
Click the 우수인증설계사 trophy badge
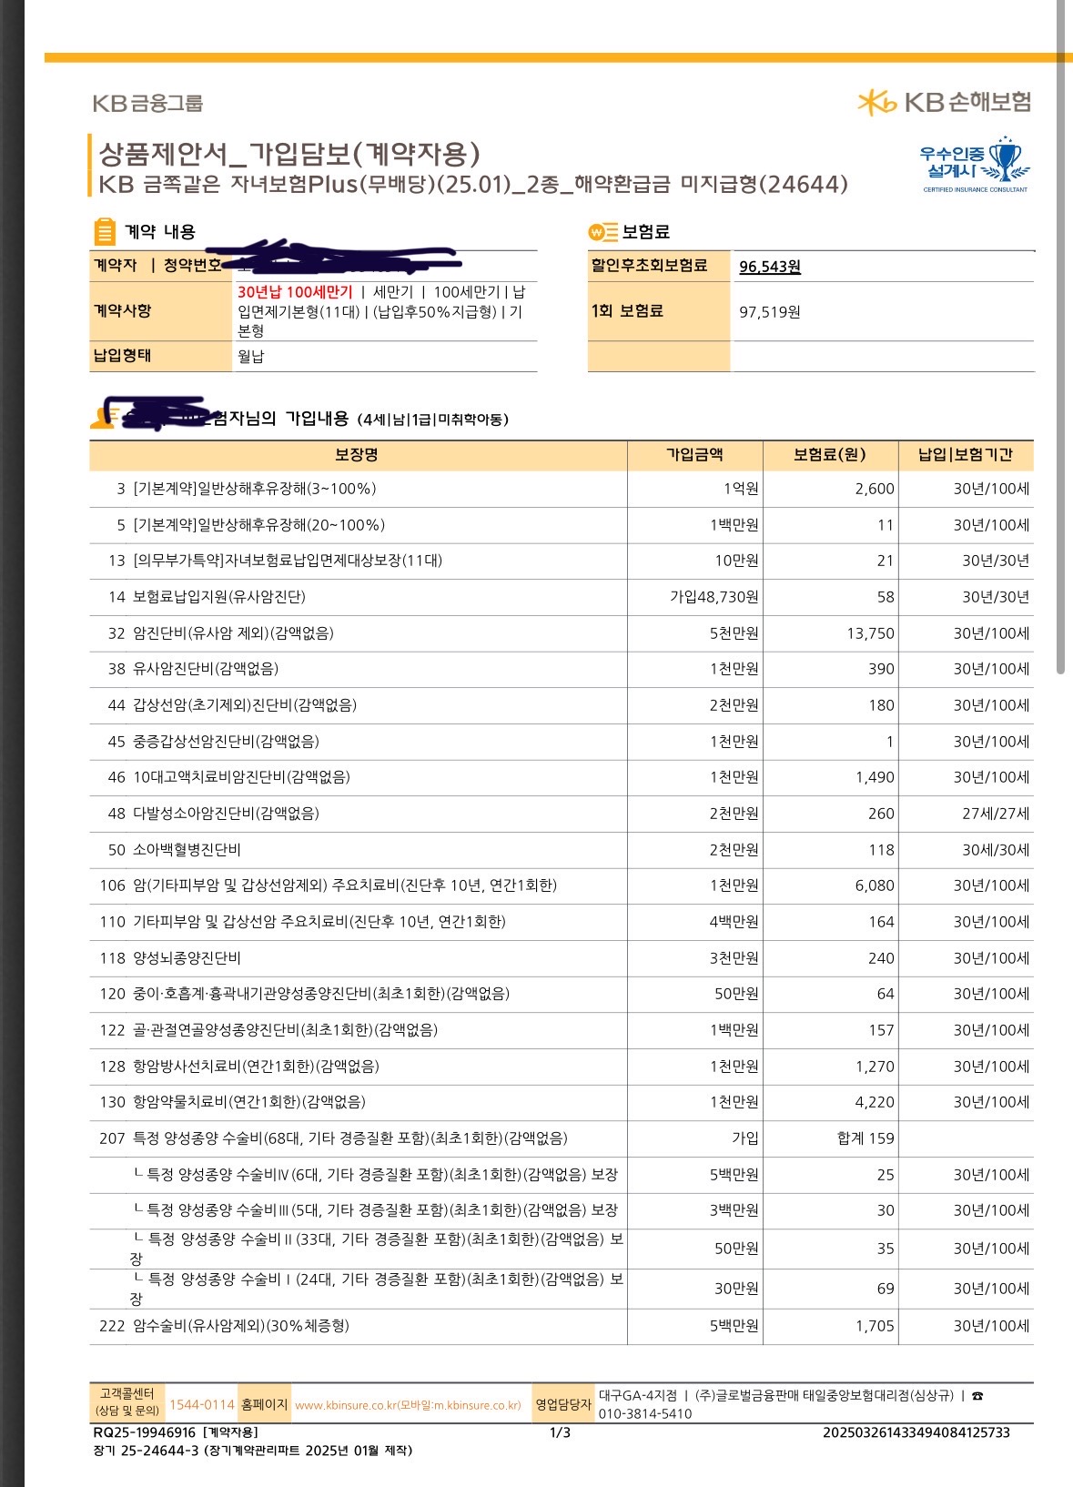click(x=975, y=165)
